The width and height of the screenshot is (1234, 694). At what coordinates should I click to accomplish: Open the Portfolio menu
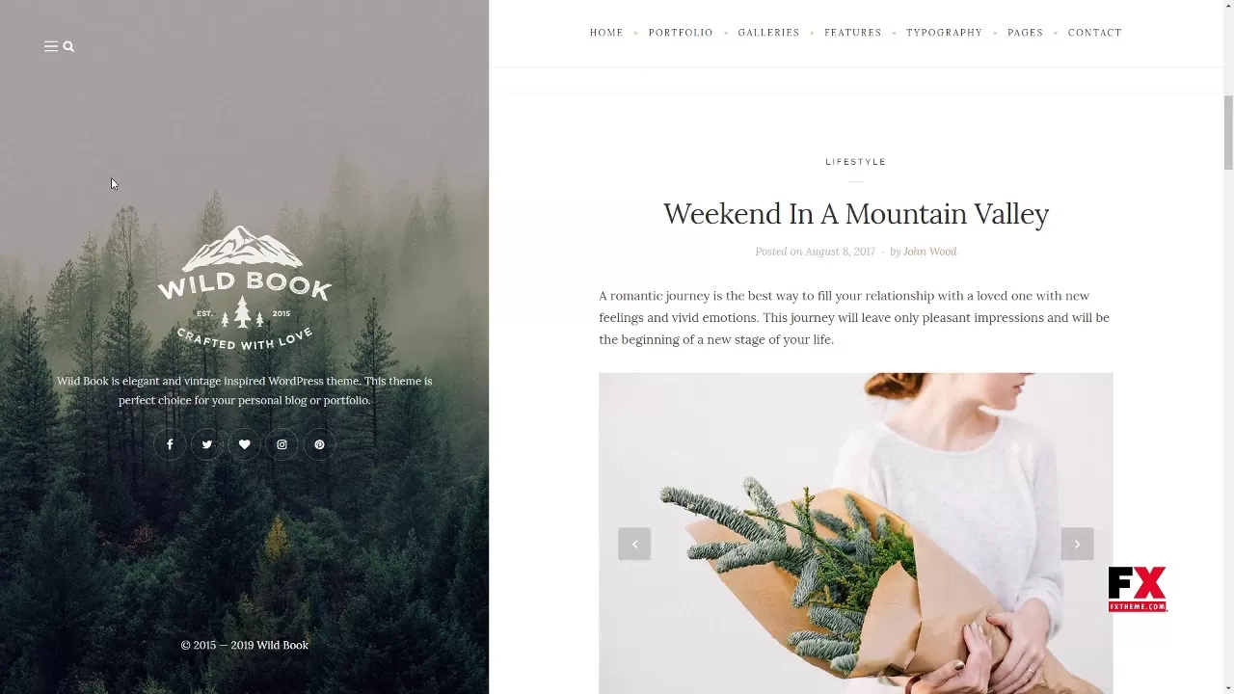(x=681, y=33)
